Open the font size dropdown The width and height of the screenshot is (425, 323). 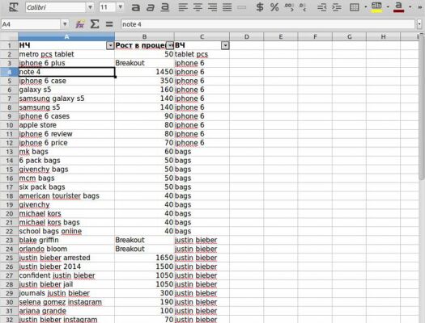(121, 7)
